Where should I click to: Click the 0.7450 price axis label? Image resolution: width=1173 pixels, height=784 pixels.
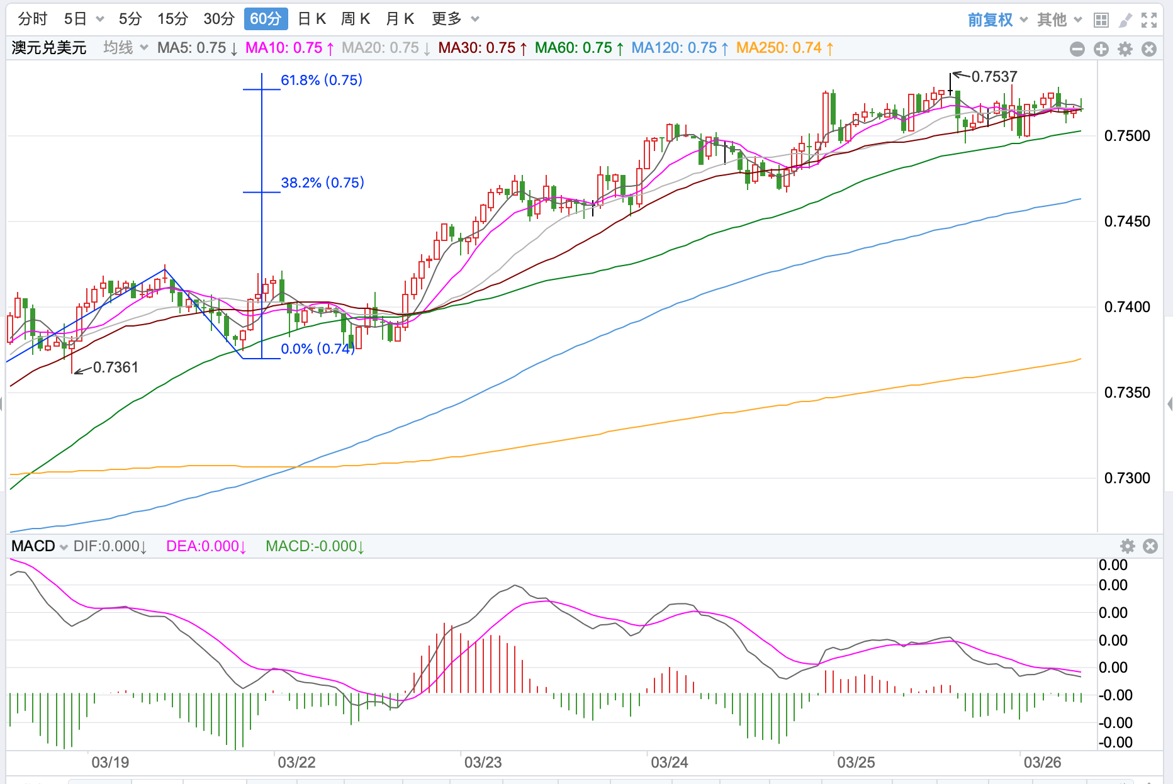[x=1127, y=221]
